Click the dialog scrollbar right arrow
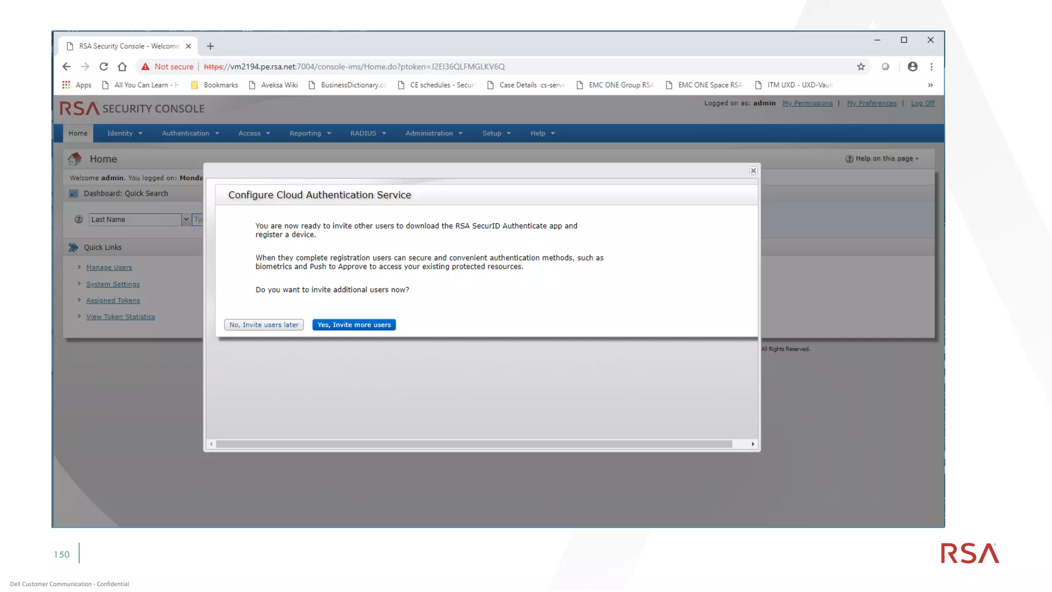Screen dimensions: 1052x592 pyautogui.click(x=753, y=445)
